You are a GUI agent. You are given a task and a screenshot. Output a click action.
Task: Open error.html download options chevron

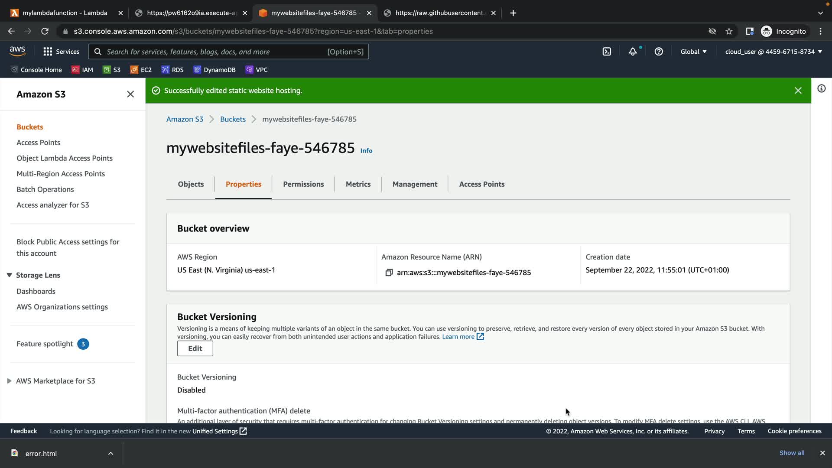pos(110,453)
